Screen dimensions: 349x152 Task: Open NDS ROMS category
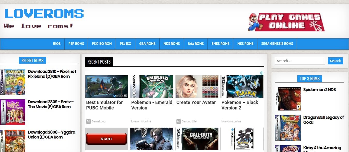pyautogui.click(x=172, y=44)
